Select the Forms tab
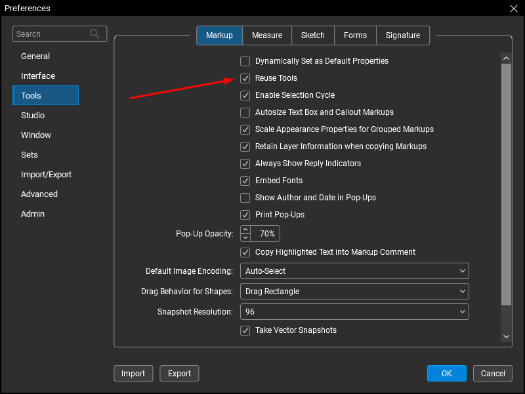Viewport: 525px width, 394px height. [355, 35]
